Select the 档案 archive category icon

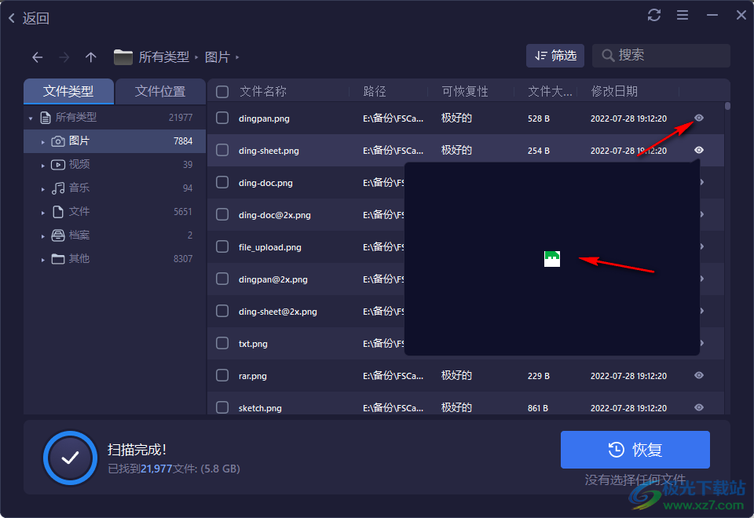pos(57,235)
